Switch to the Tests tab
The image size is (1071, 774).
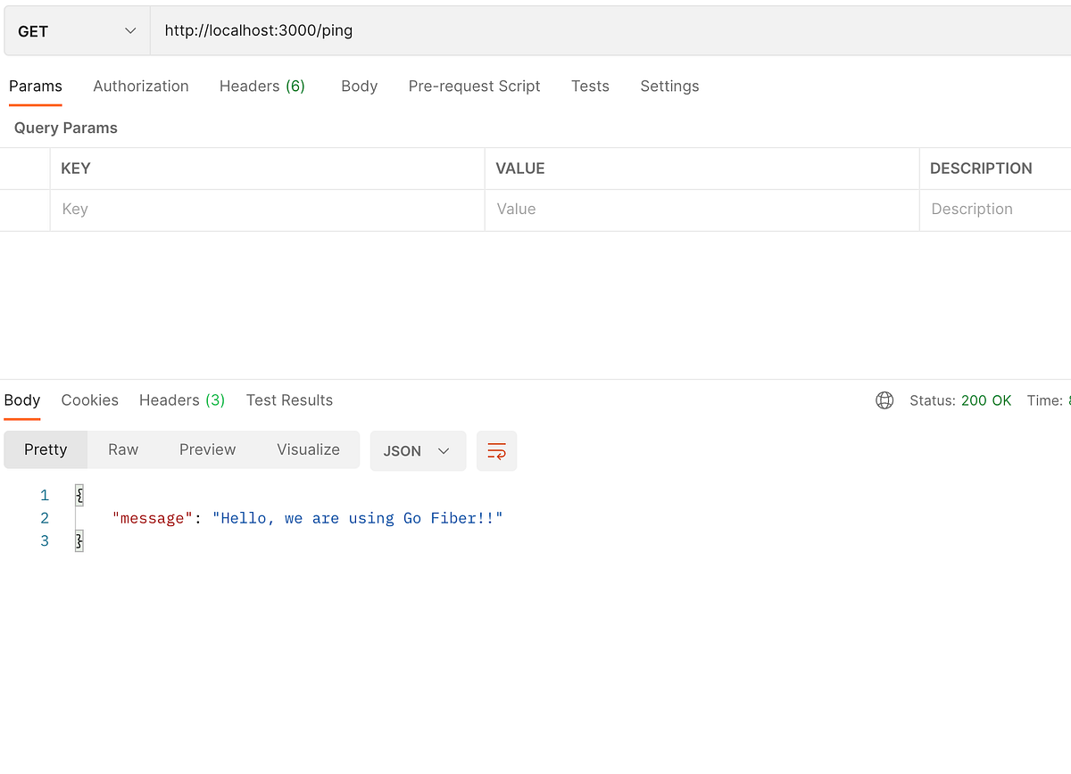click(589, 86)
